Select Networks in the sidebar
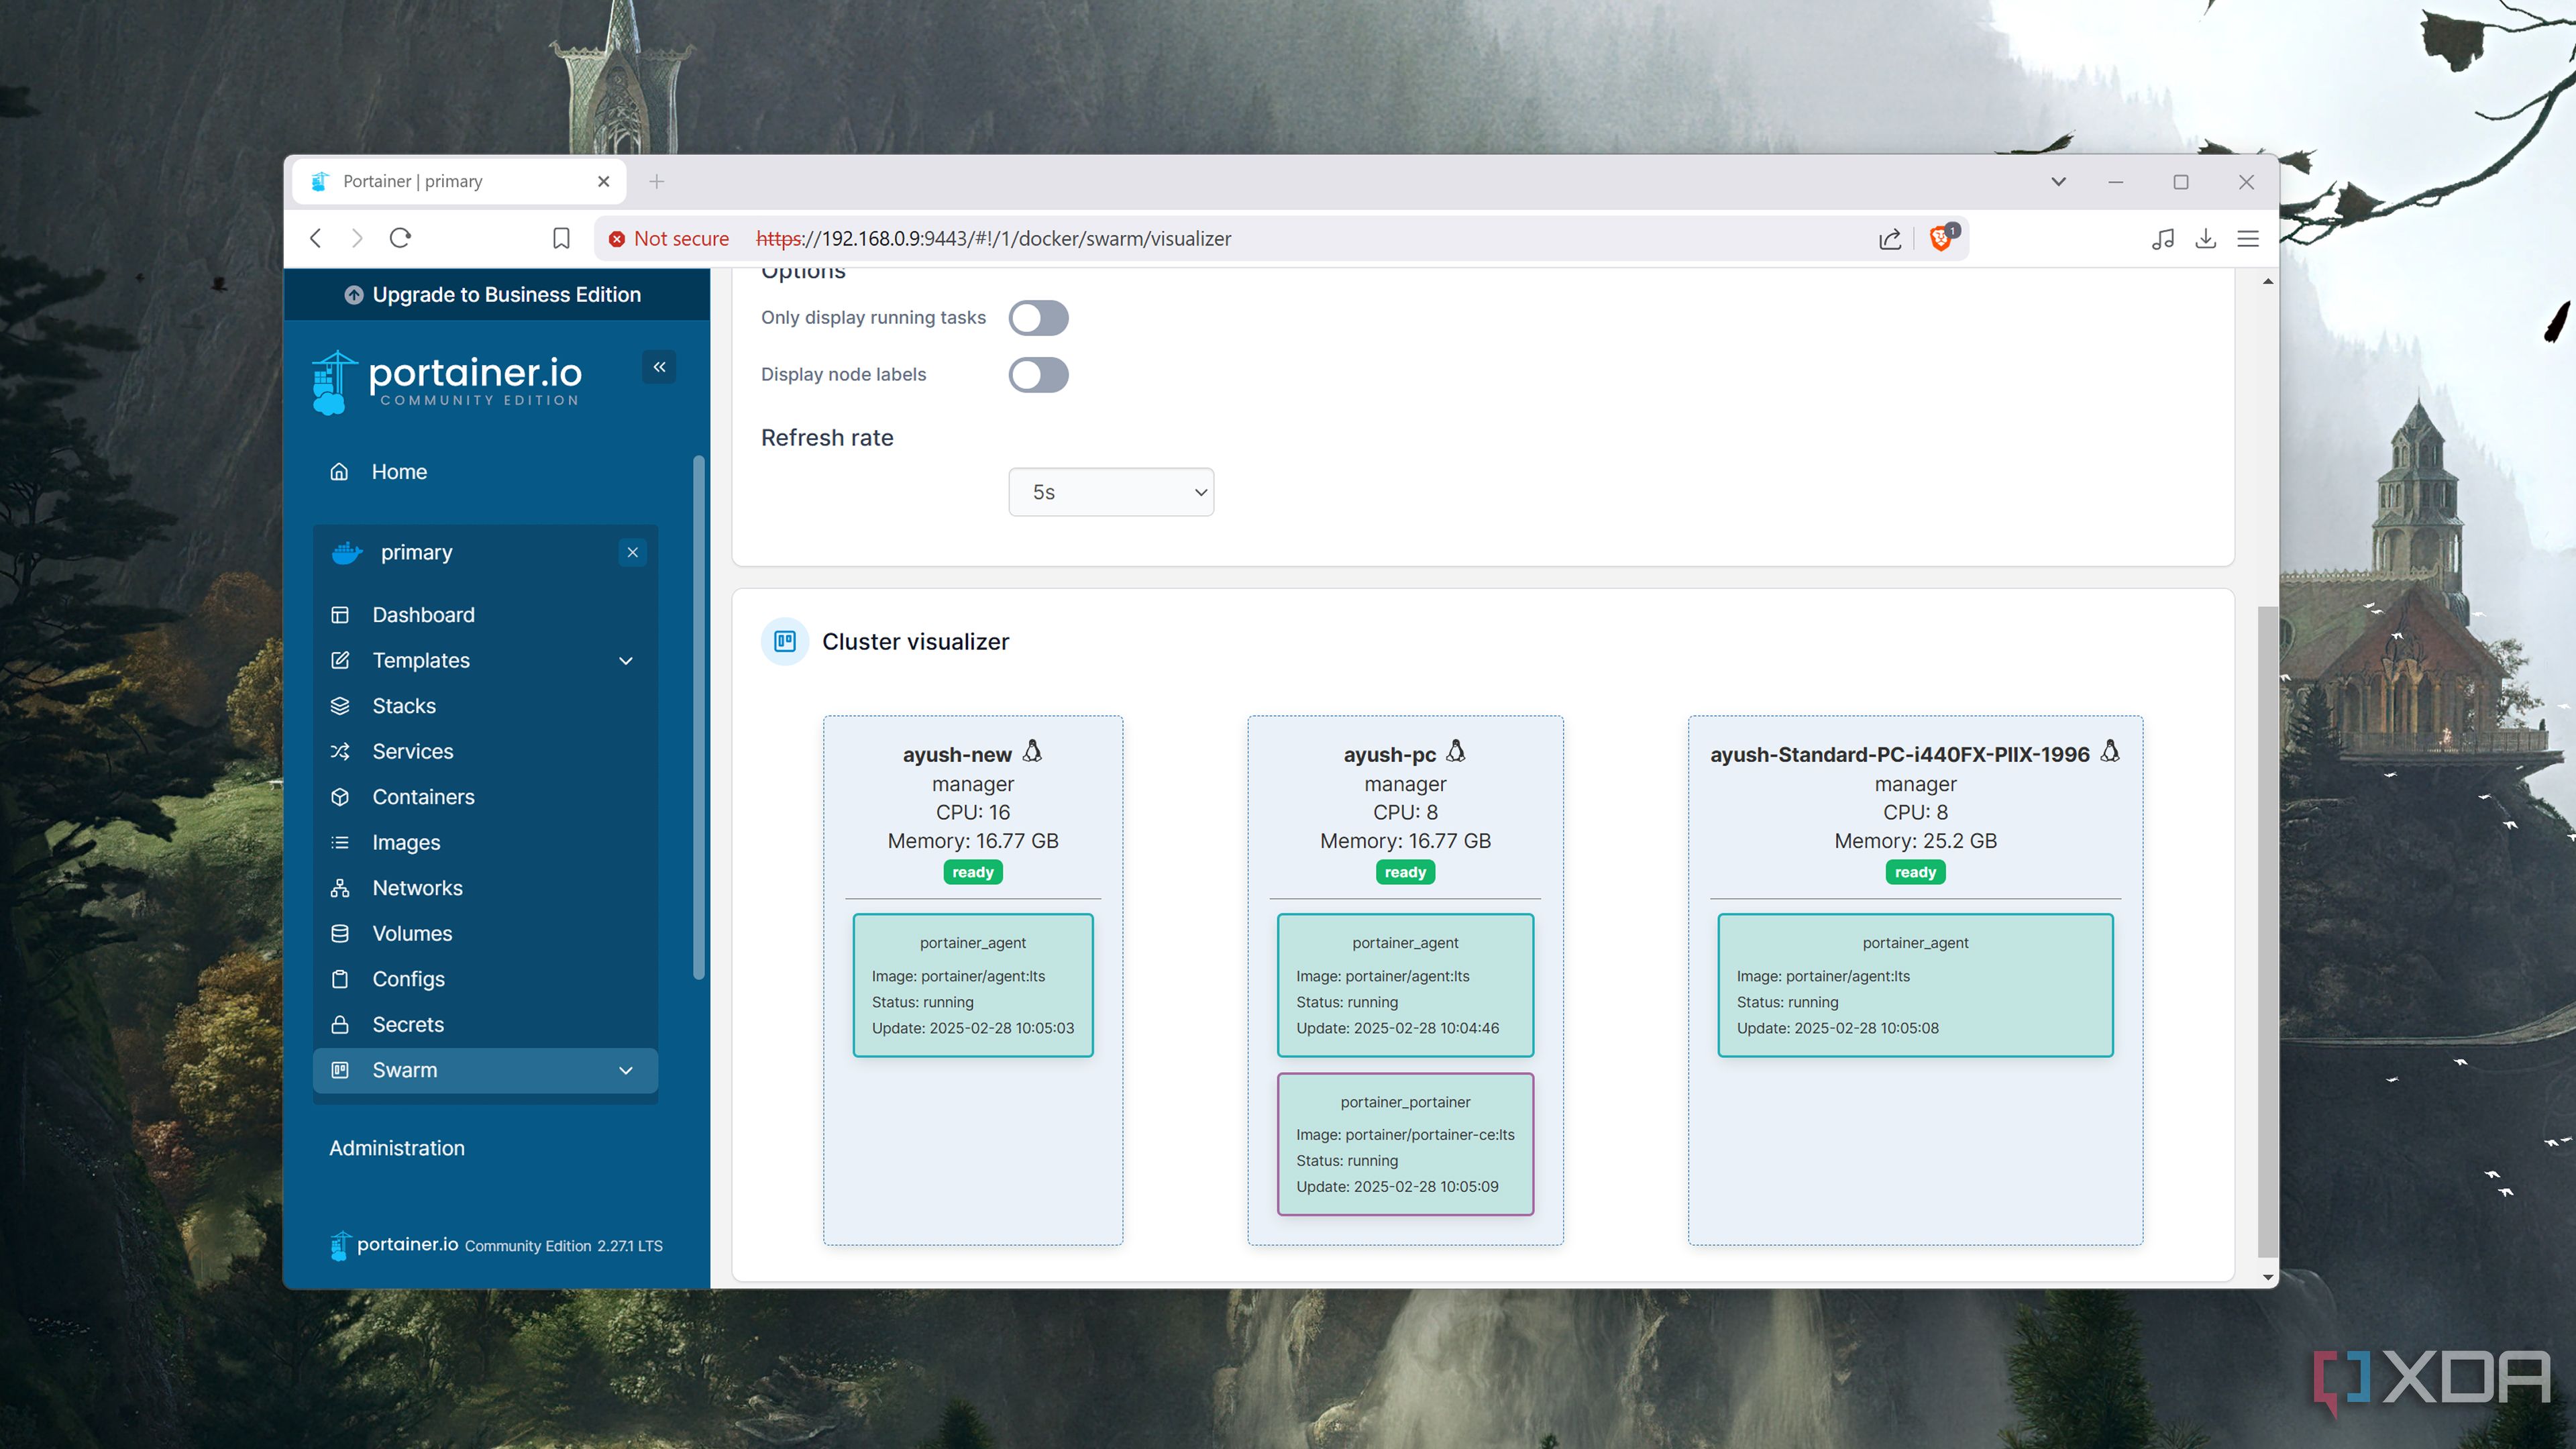 tap(417, 888)
